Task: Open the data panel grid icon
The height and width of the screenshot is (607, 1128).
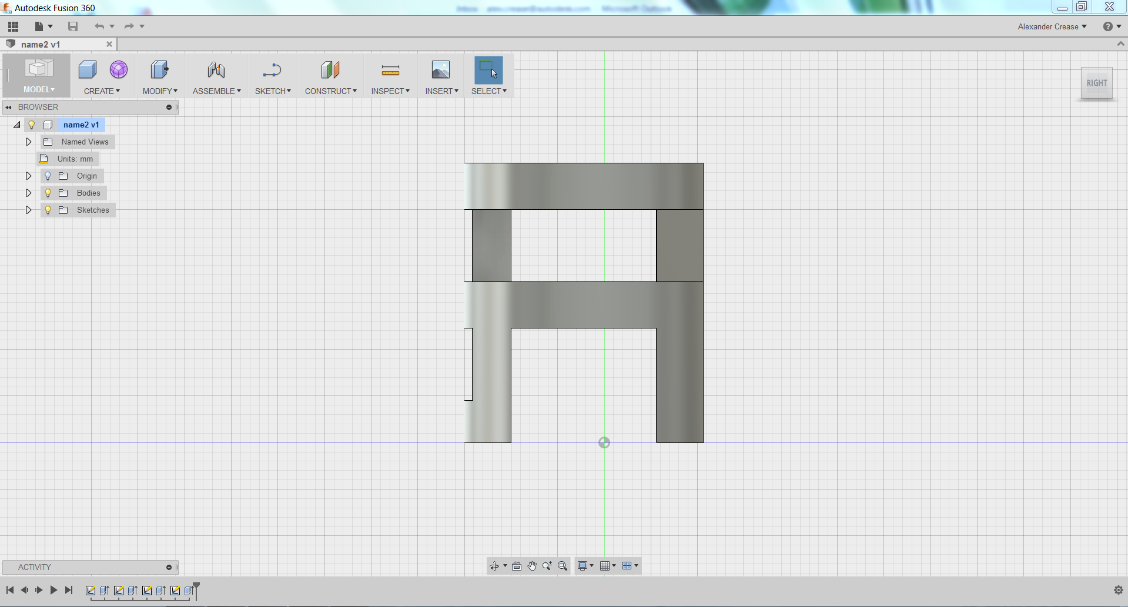Action: pos(13,26)
